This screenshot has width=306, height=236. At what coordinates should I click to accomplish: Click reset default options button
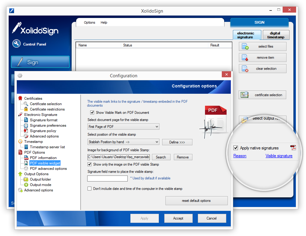point(196,201)
